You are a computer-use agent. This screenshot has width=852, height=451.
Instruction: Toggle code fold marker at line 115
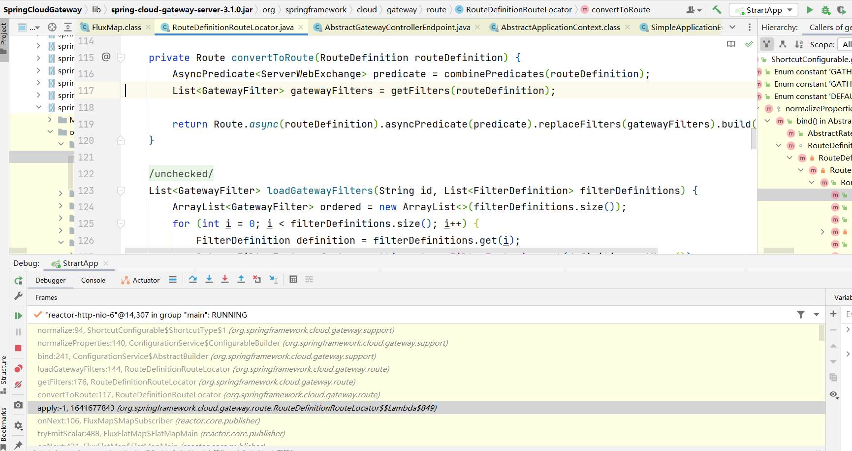point(121,58)
